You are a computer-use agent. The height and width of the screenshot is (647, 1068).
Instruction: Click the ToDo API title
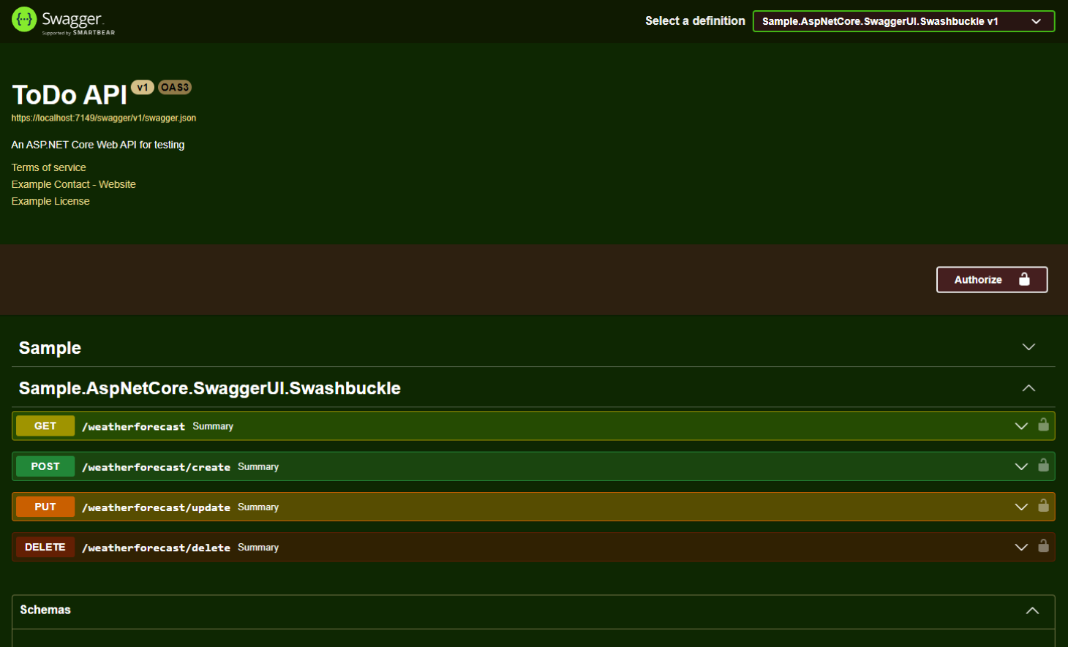[69, 95]
